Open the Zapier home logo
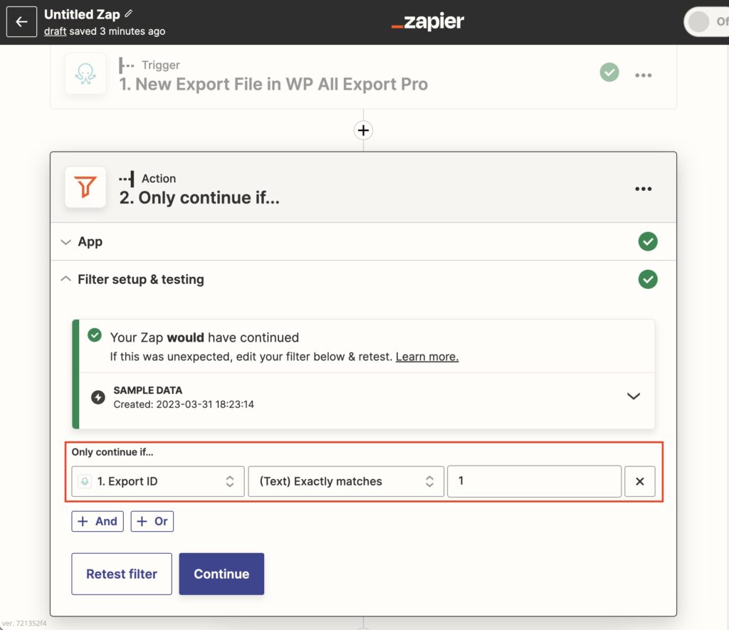729x630 pixels. click(x=426, y=21)
